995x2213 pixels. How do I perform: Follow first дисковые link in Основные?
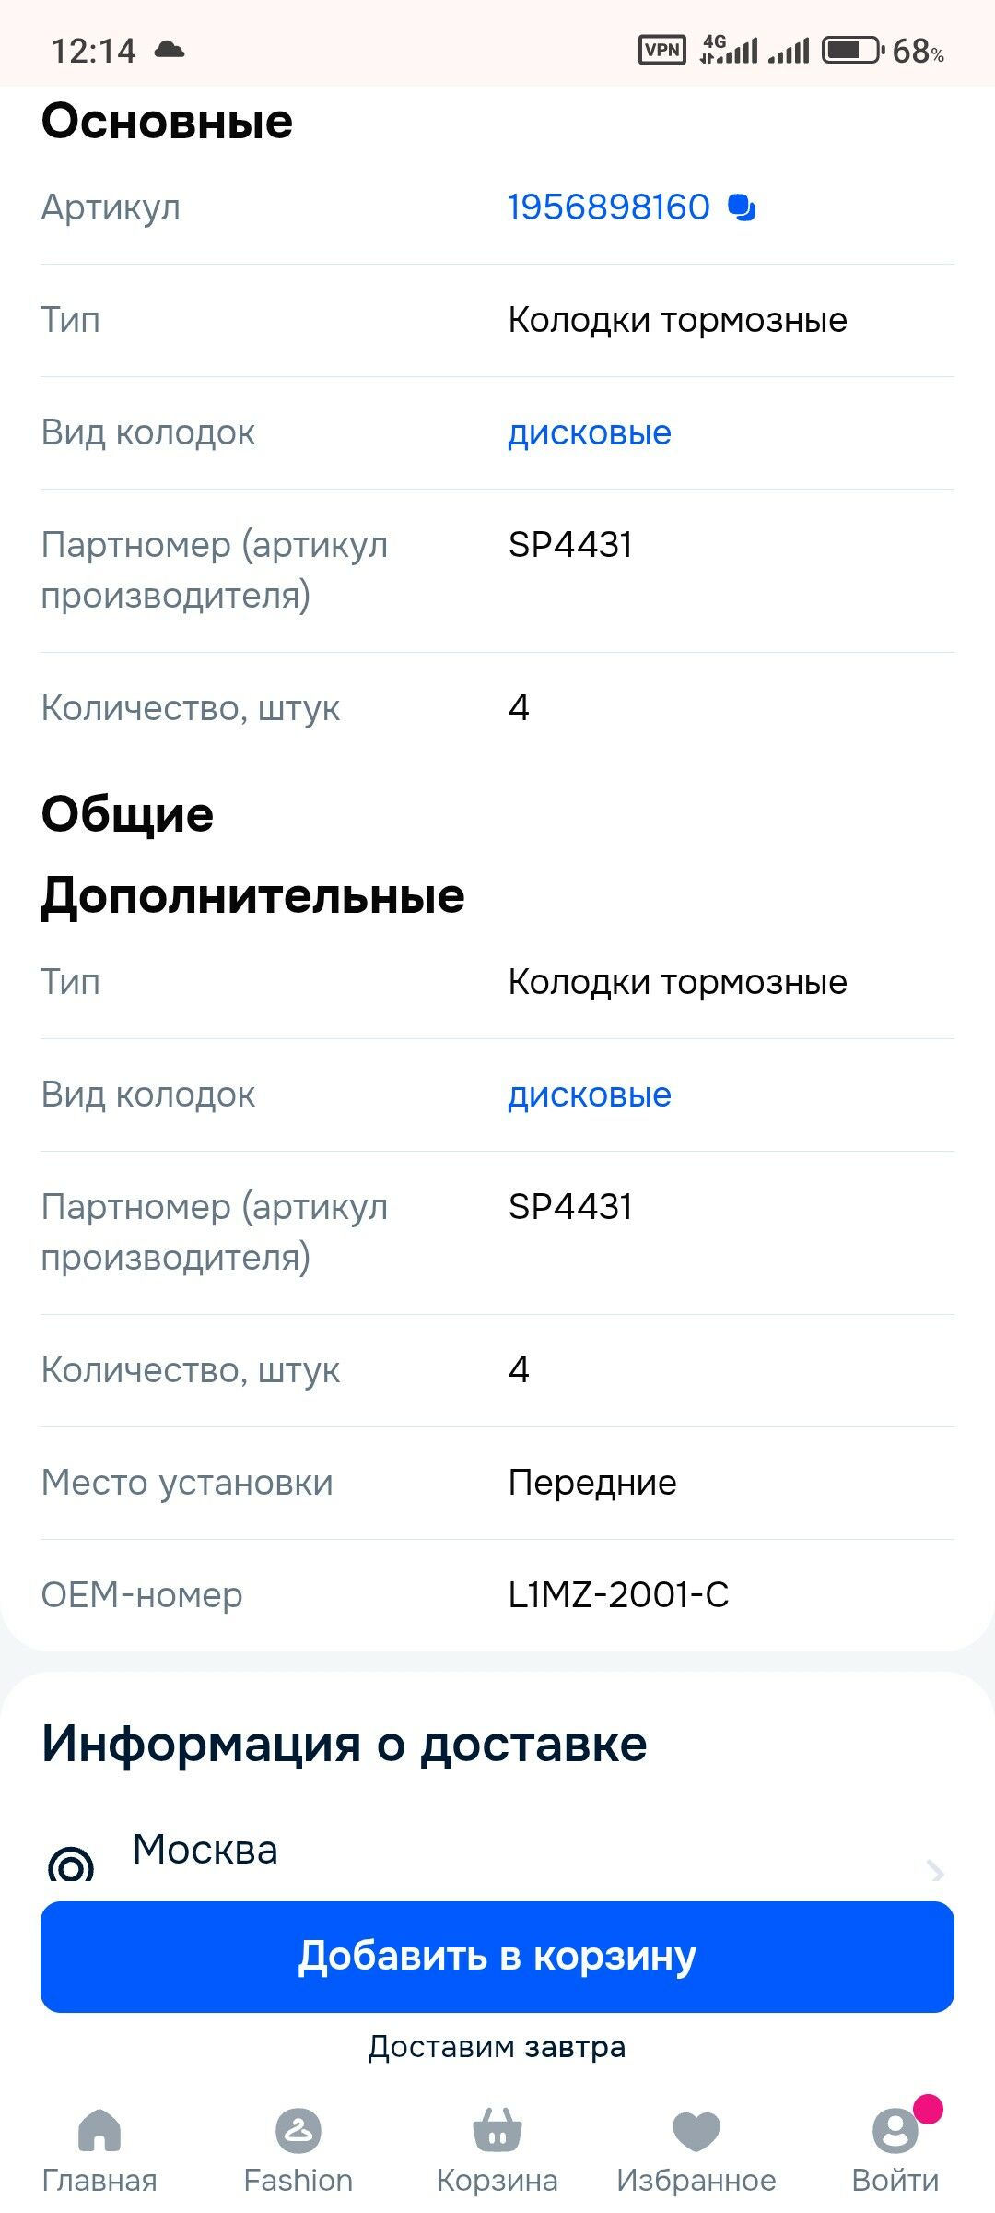(x=590, y=432)
